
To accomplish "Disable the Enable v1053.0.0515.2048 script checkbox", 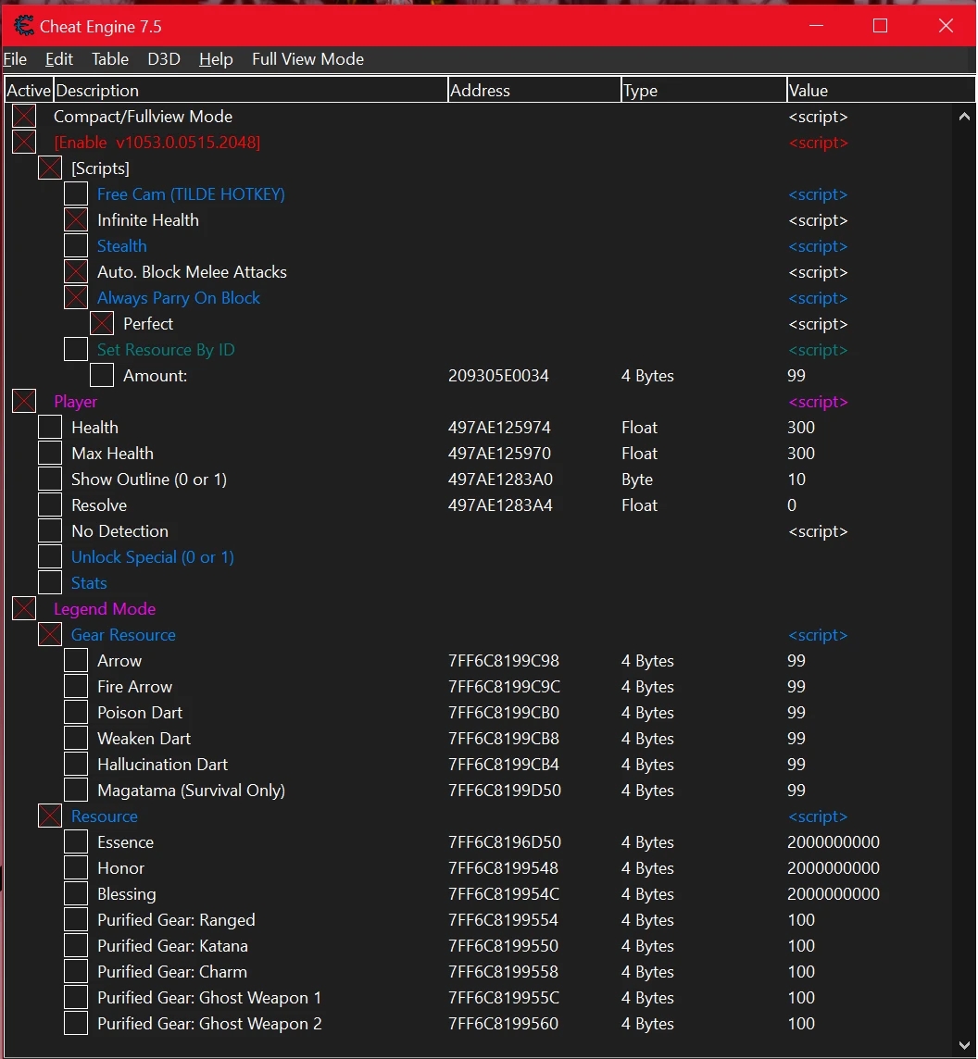I will point(24,142).
